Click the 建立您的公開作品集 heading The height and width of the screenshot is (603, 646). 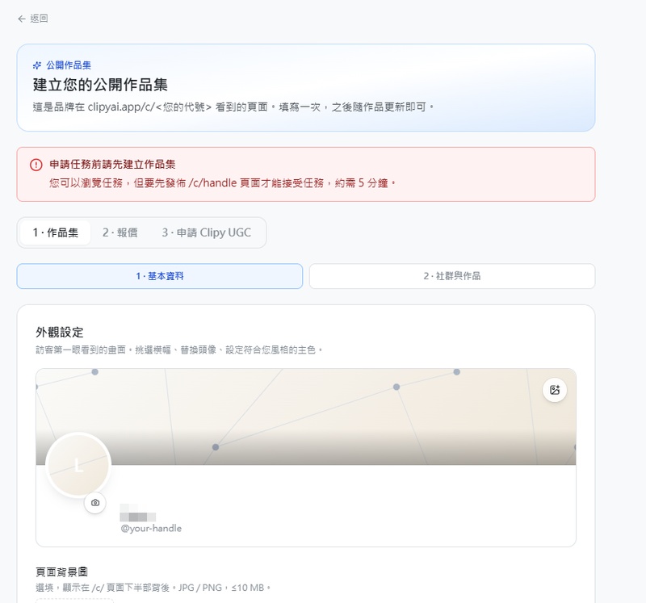pos(100,85)
